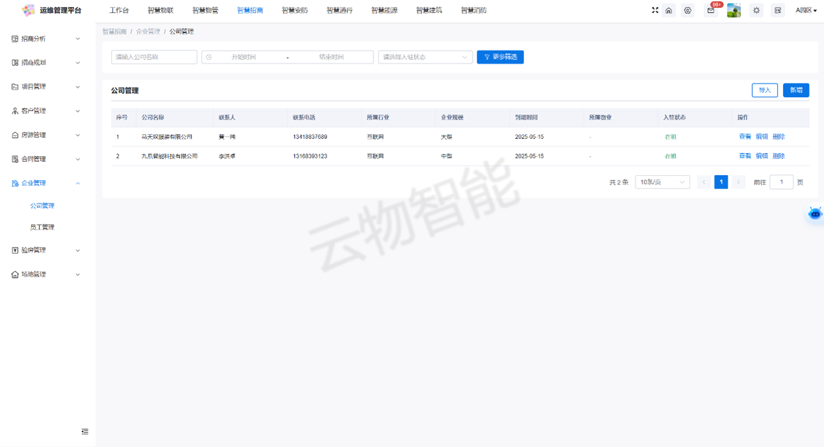Toggle the light theme sun icon
This screenshot has width=824, height=447.
(x=756, y=10)
